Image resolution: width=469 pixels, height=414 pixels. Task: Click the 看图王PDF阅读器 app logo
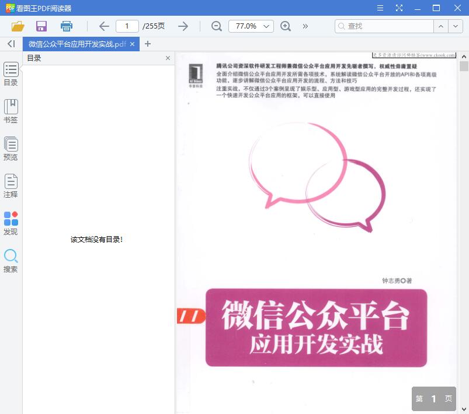pyautogui.click(x=10, y=8)
